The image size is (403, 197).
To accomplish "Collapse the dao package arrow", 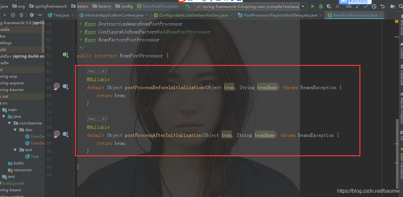I will [15, 130].
